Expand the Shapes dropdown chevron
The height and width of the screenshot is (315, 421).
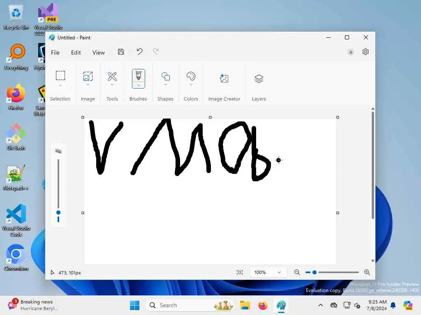coord(165,84)
